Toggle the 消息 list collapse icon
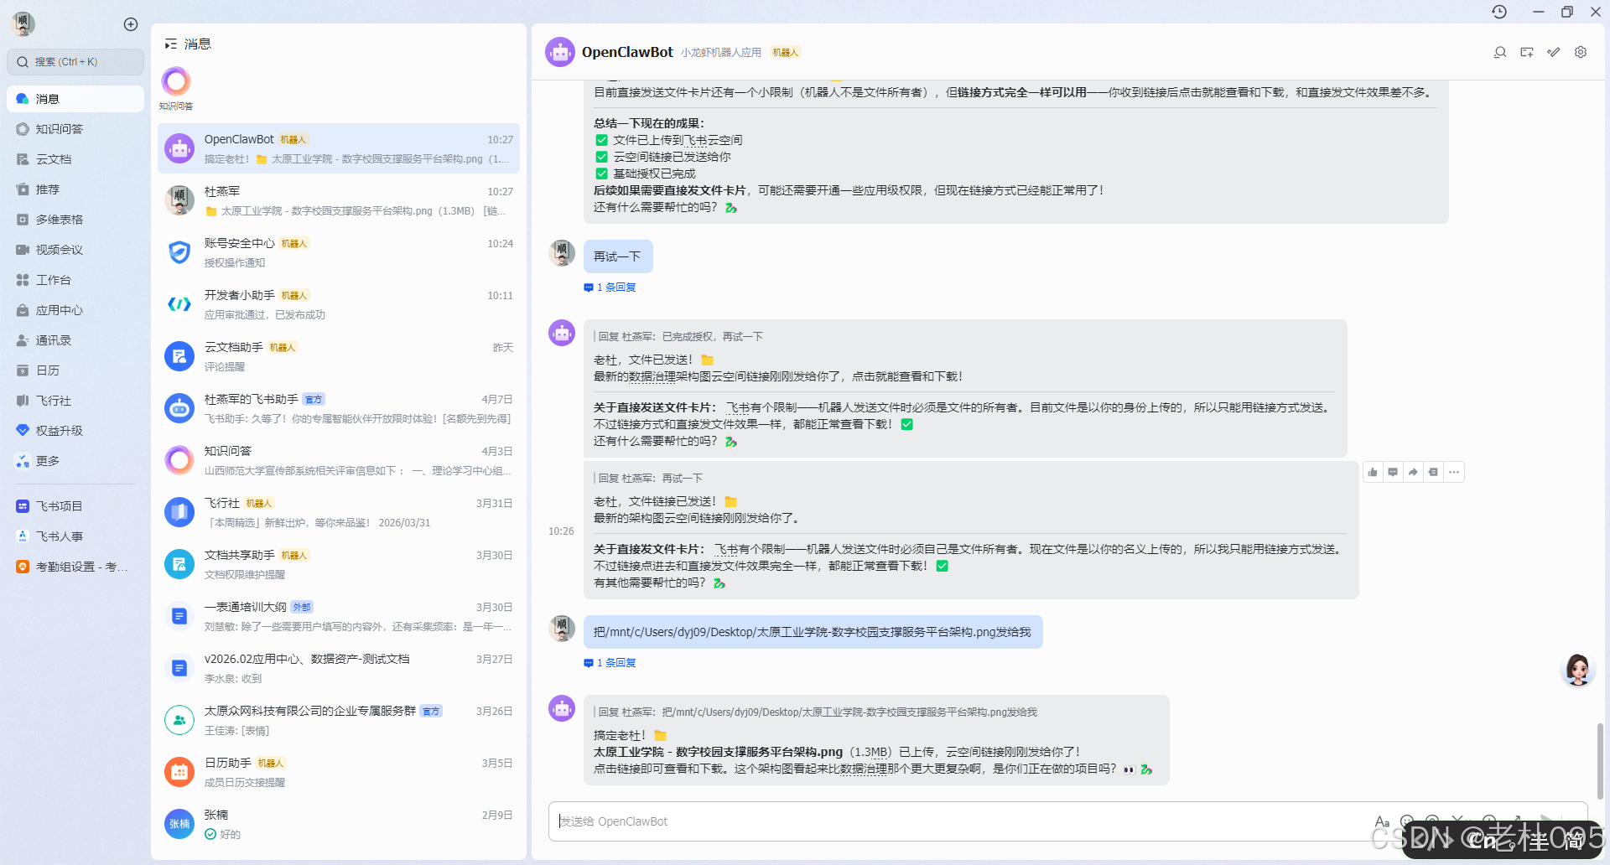Image resolution: width=1610 pixels, height=865 pixels. point(171,44)
